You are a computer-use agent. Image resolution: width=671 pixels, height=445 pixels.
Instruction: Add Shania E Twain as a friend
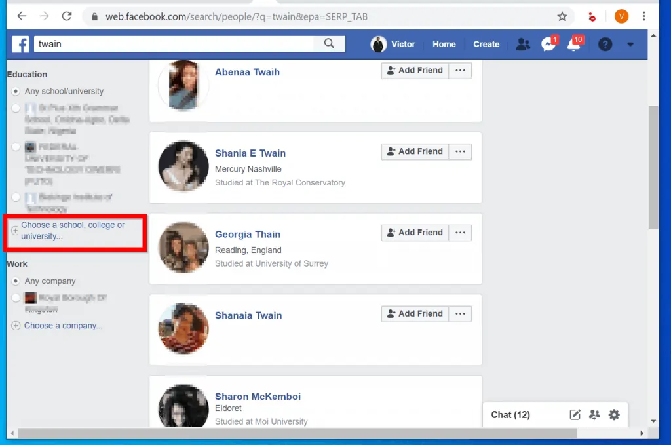pyautogui.click(x=414, y=151)
